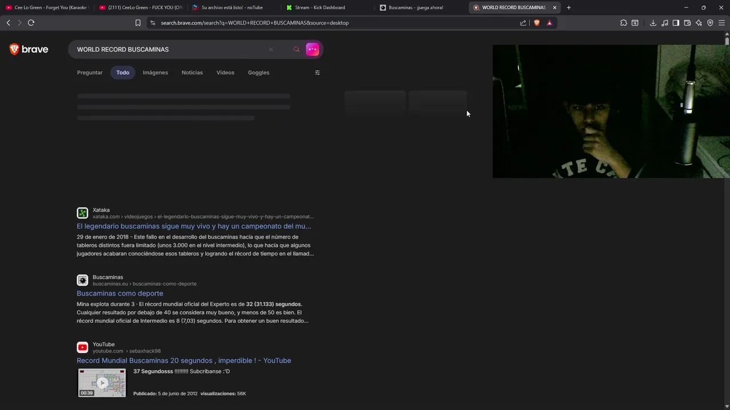Select the Preguntar search tab
The width and height of the screenshot is (730, 410).
pyautogui.click(x=90, y=72)
